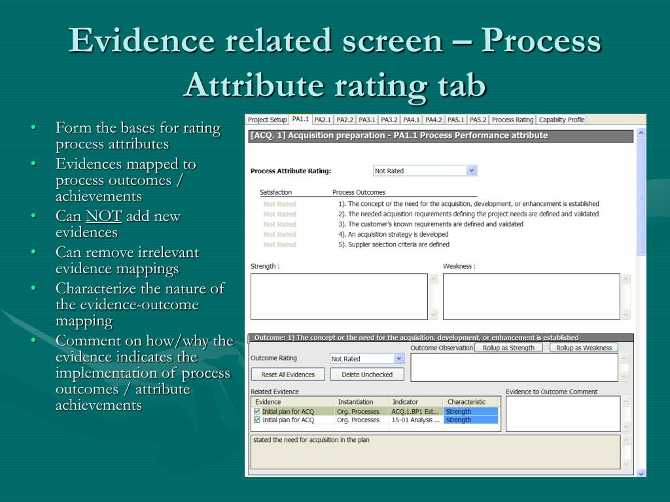Go to the PA3.1 tab
Screen dimensions: 670x502
click(367, 120)
